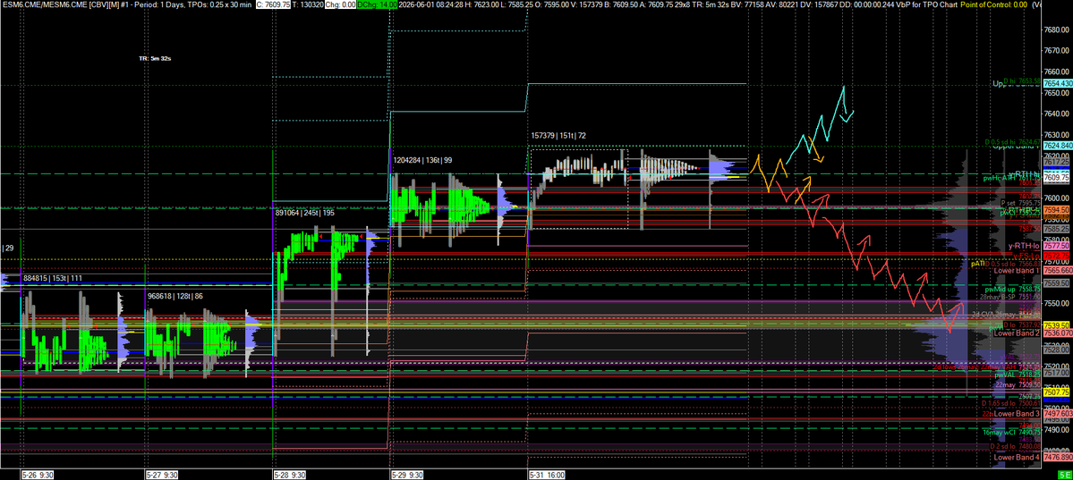Click the 'Lower Band 3' line label
The height and width of the screenshot is (480, 1073).
(x=1017, y=414)
